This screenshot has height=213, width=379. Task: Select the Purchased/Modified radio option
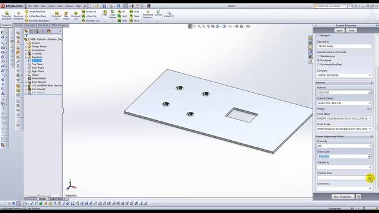[x=319, y=64]
